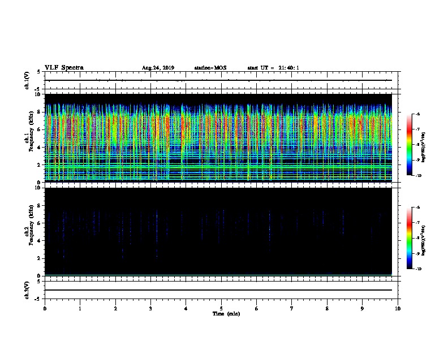
Task: Click the "VLF Spectra" plot title
Action: click(64, 68)
